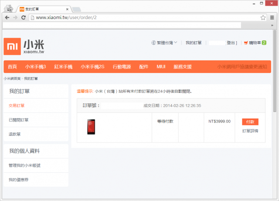The image size is (279, 201).
Task: Open a new tab button
Action: coord(77,9)
